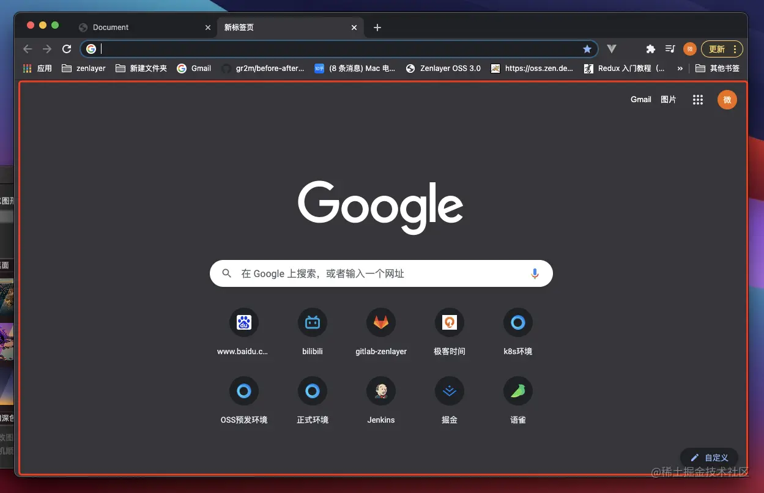Viewport: 764px width, 493px height.
Task: Open the 语雀 shortcut
Action: click(x=518, y=401)
